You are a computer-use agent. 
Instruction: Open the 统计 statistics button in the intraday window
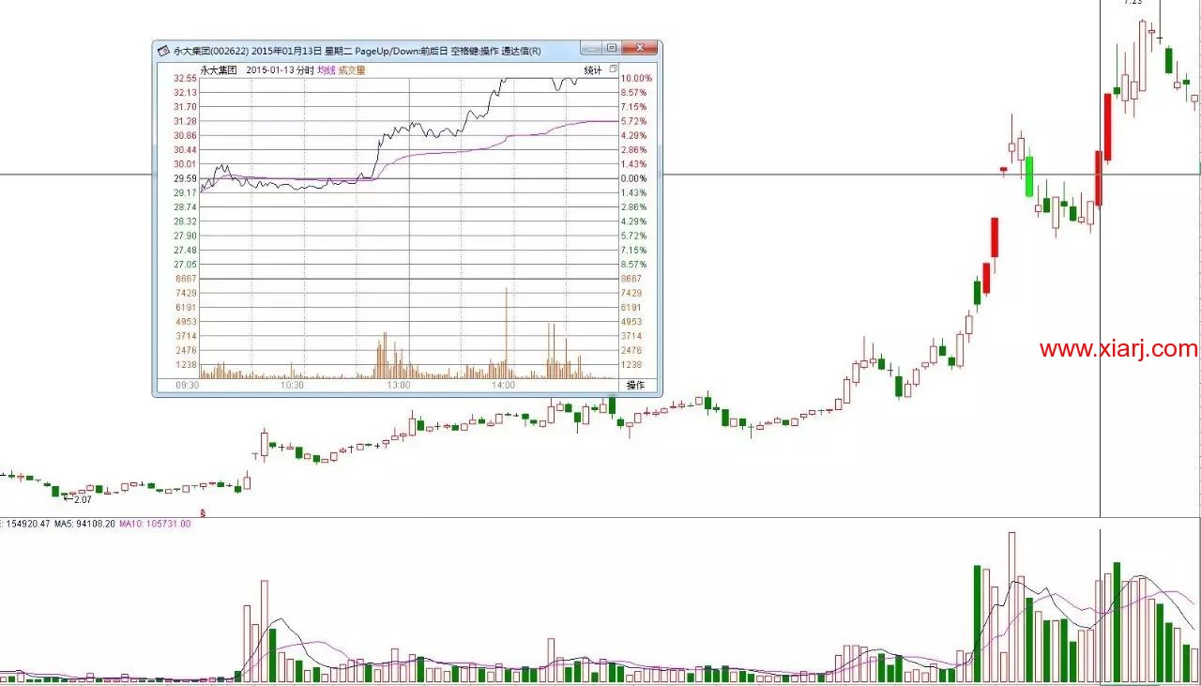593,70
